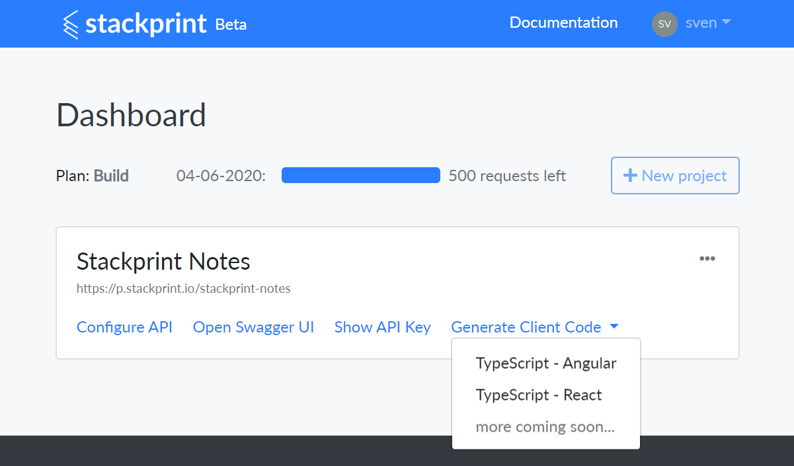Click '500 requests left' text
Viewport: 794px width, 466px height.
pos(507,176)
